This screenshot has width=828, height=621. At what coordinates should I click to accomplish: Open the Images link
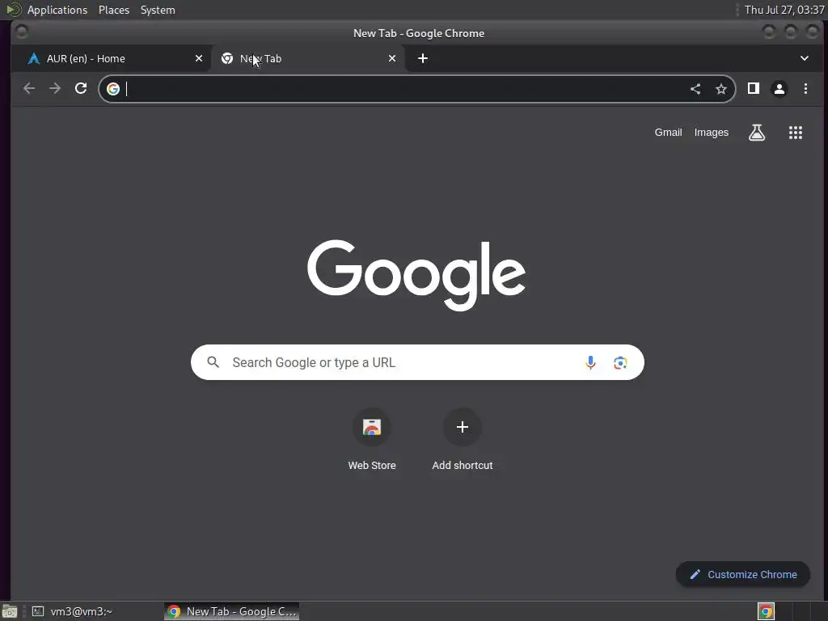(x=712, y=133)
